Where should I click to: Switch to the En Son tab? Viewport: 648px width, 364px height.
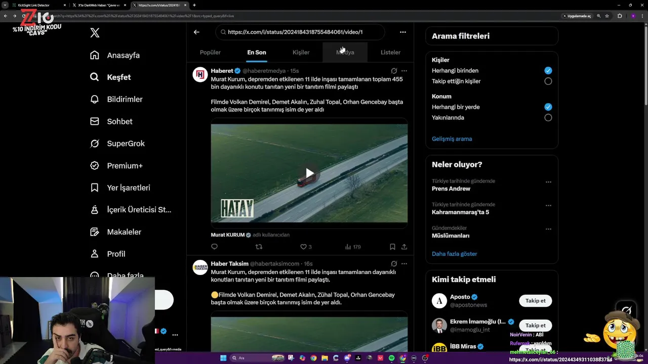click(257, 52)
